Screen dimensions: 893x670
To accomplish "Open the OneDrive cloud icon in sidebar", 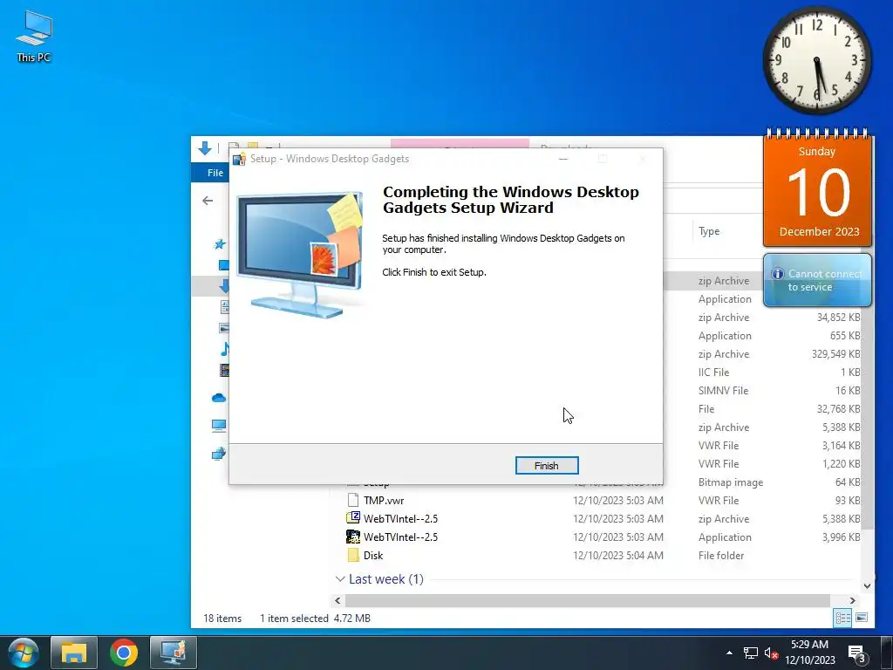I will [x=219, y=398].
